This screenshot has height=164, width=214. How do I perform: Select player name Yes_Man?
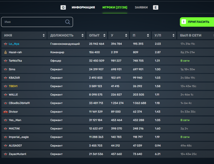pos(15,120)
